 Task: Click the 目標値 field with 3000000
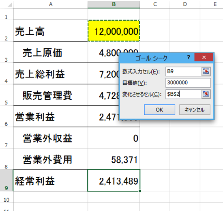[188, 83]
